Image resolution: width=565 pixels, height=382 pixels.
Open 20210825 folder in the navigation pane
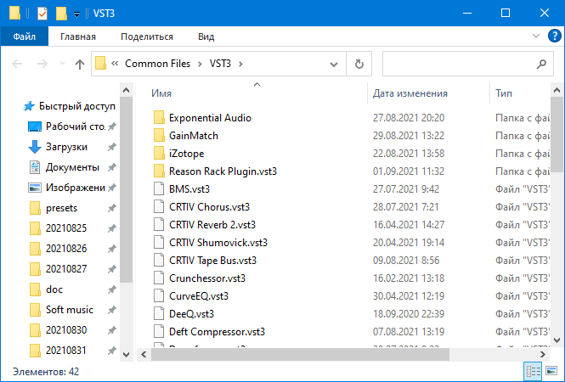(66, 228)
